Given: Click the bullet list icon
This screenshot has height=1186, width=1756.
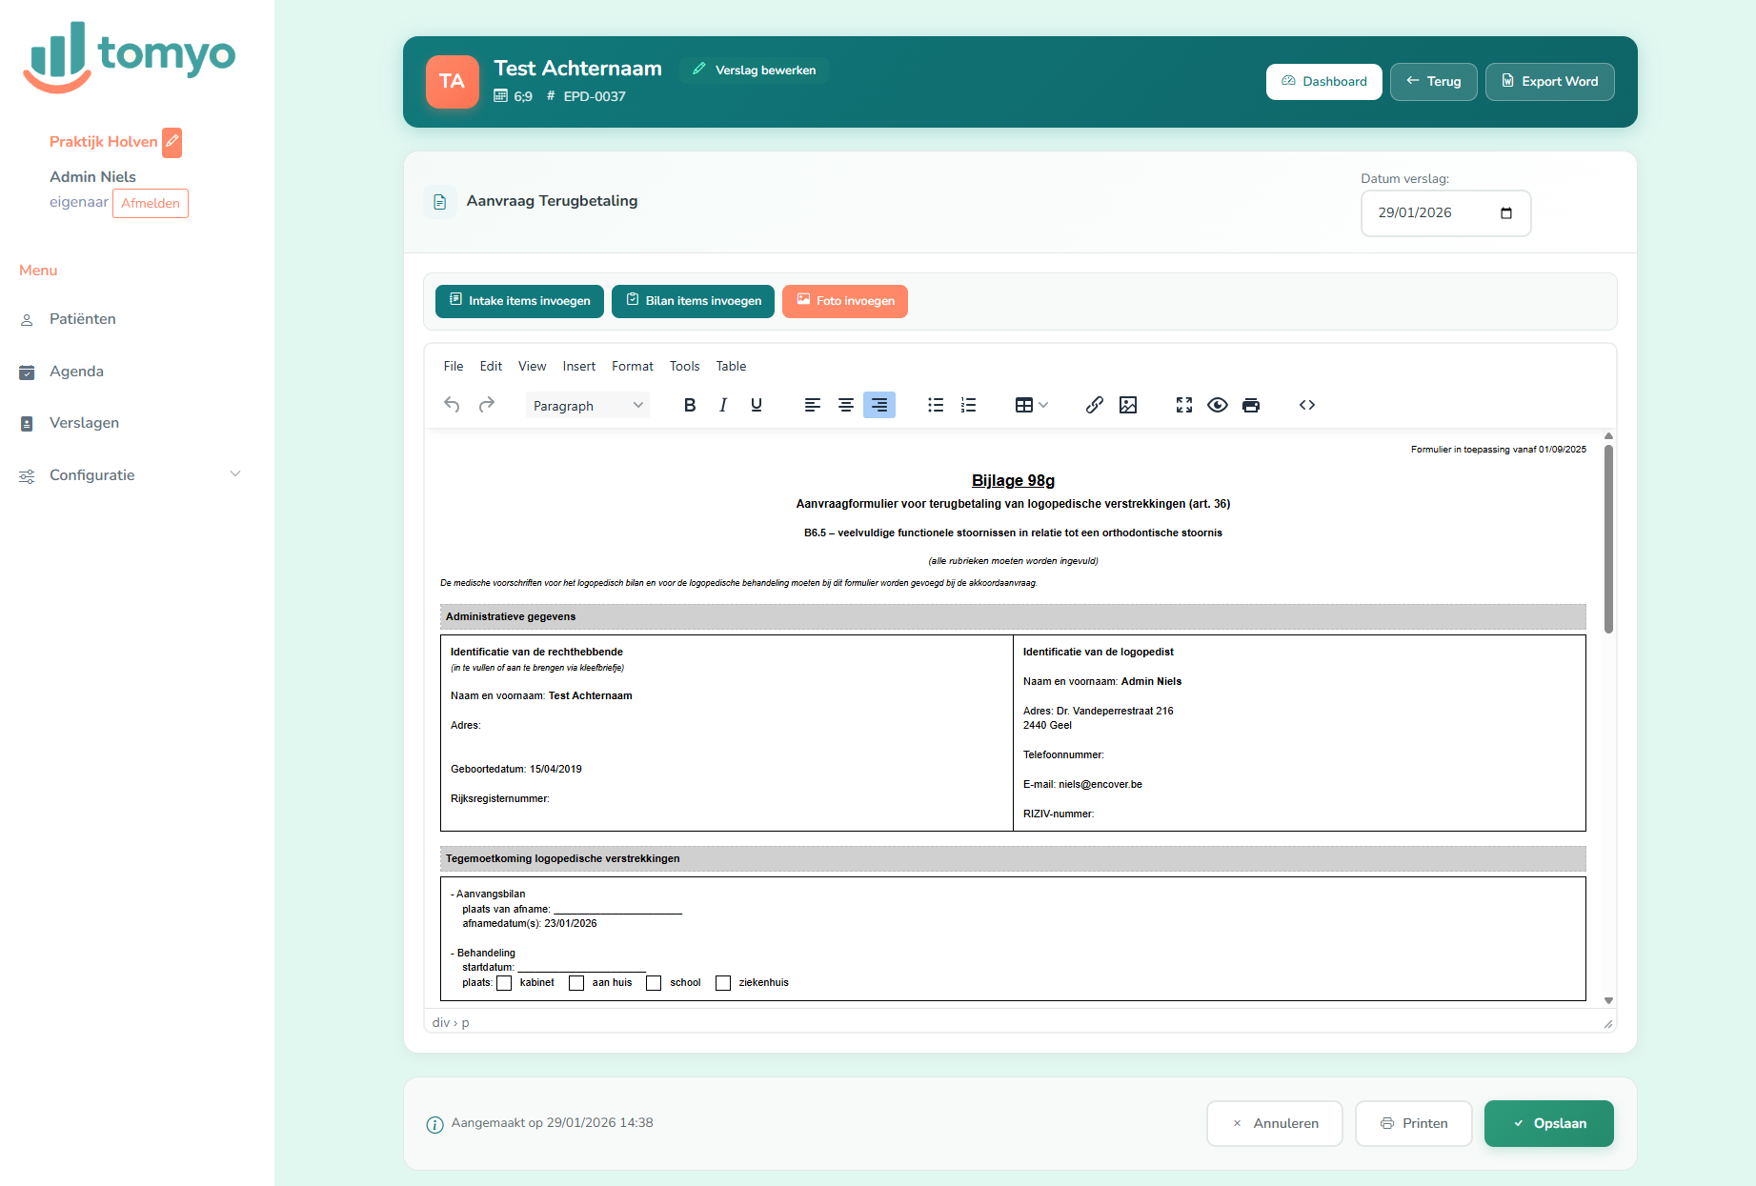Looking at the screenshot, I should click(x=936, y=405).
